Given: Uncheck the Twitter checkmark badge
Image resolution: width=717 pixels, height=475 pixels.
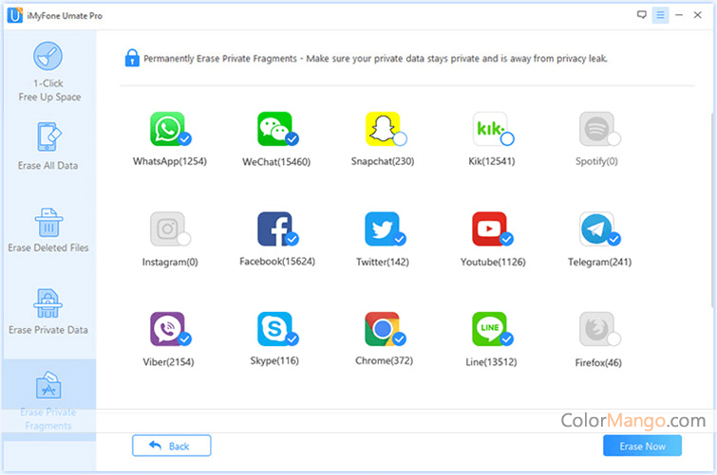Looking at the screenshot, I should pyautogui.click(x=400, y=239).
